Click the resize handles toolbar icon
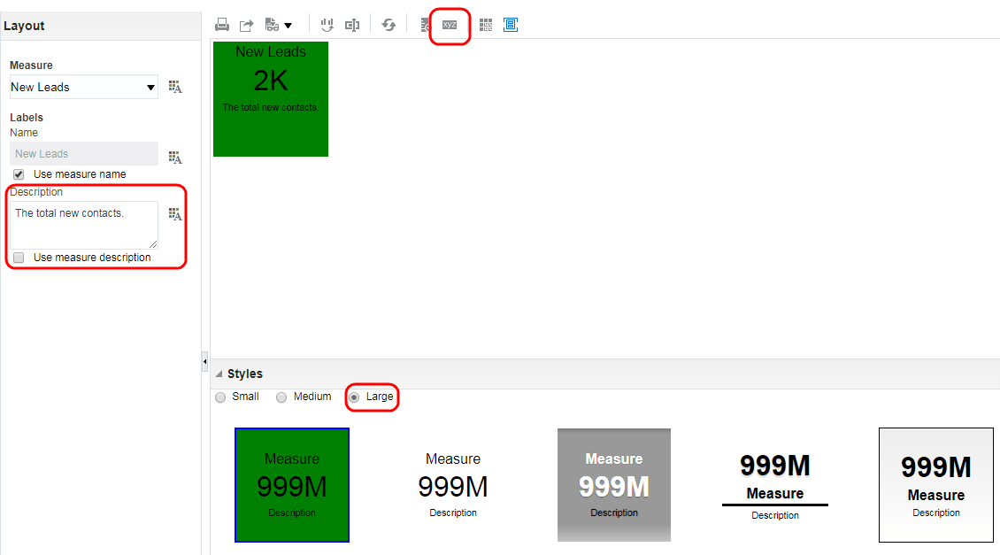The width and height of the screenshot is (1000, 555). coord(351,25)
